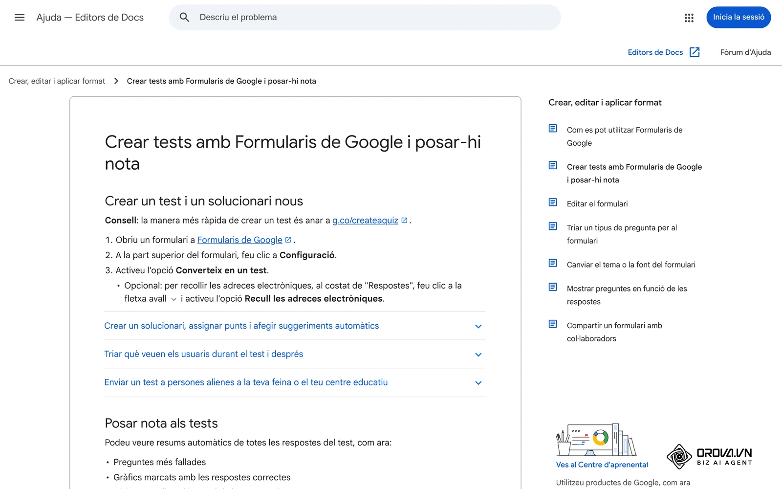Click the Posar nota als tests heading

point(161,423)
